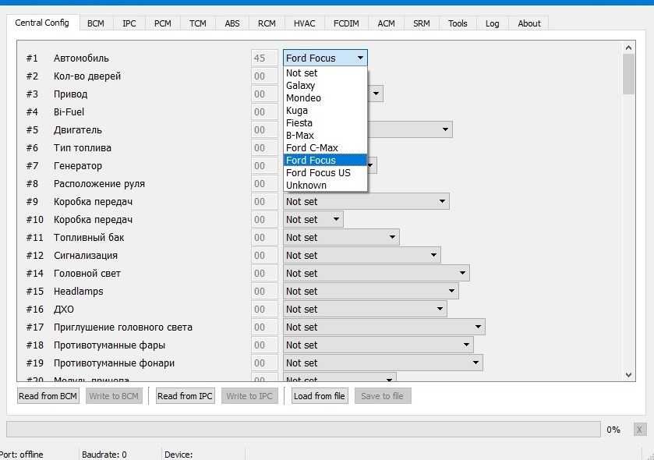Choose Galaxy from the vehicle list

[325, 86]
